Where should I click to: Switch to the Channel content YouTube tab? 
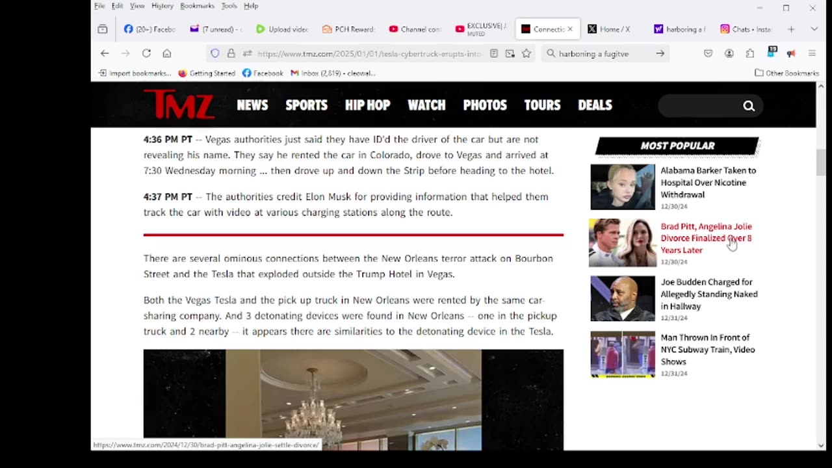pos(415,29)
